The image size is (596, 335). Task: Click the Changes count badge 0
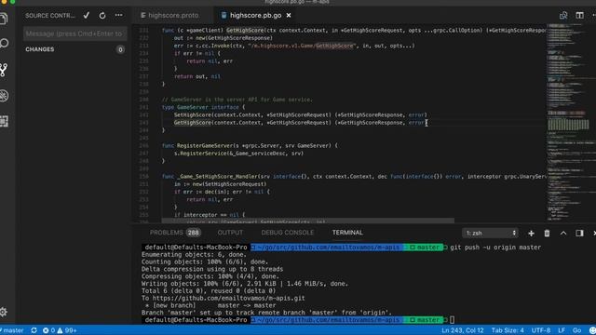point(120,49)
